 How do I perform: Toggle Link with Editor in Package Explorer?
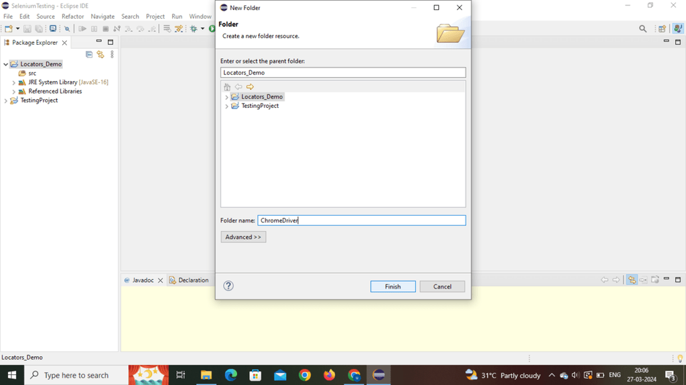pyautogui.click(x=100, y=54)
